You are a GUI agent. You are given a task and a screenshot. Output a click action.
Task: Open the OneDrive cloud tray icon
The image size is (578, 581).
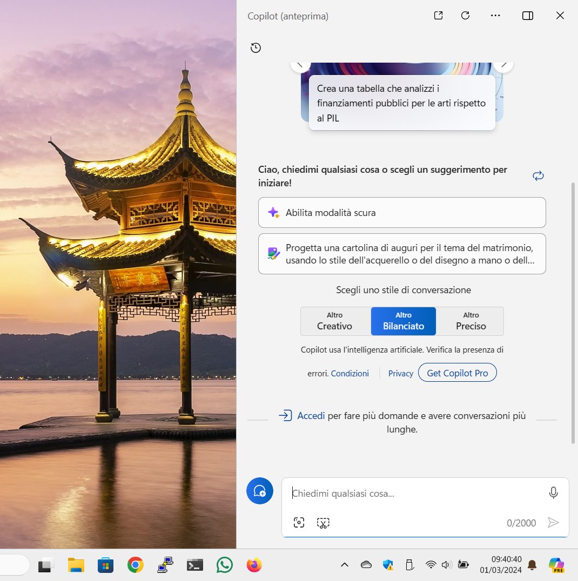coord(366,565)
